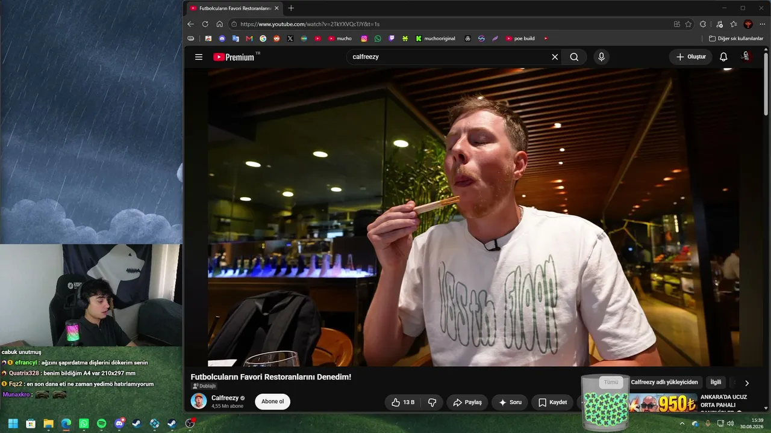
Task: Open the Calfreezy channel name link
Action: pyautogui.click(x=225, y=398)
